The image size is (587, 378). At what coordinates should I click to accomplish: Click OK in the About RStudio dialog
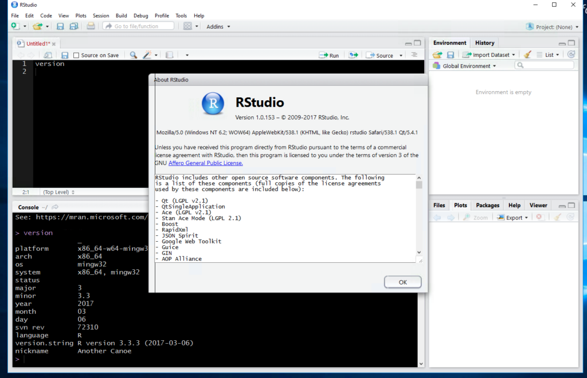click(x=402, y=282)
